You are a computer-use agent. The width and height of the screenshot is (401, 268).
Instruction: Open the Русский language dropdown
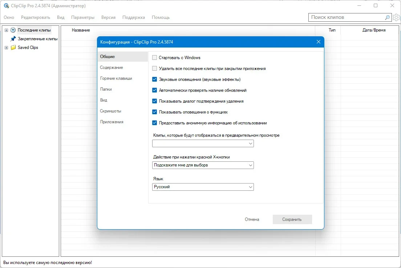click(x=203, y=187)
